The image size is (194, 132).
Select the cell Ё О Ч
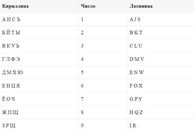pos(39,99)
